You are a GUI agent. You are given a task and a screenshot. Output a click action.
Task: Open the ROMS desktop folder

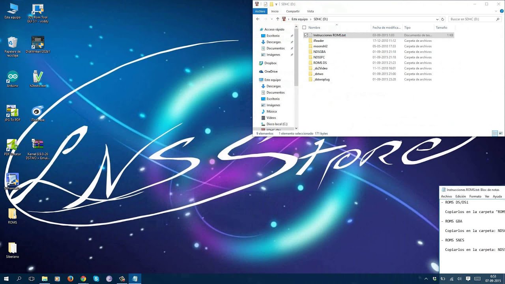(x=12, y=216)
